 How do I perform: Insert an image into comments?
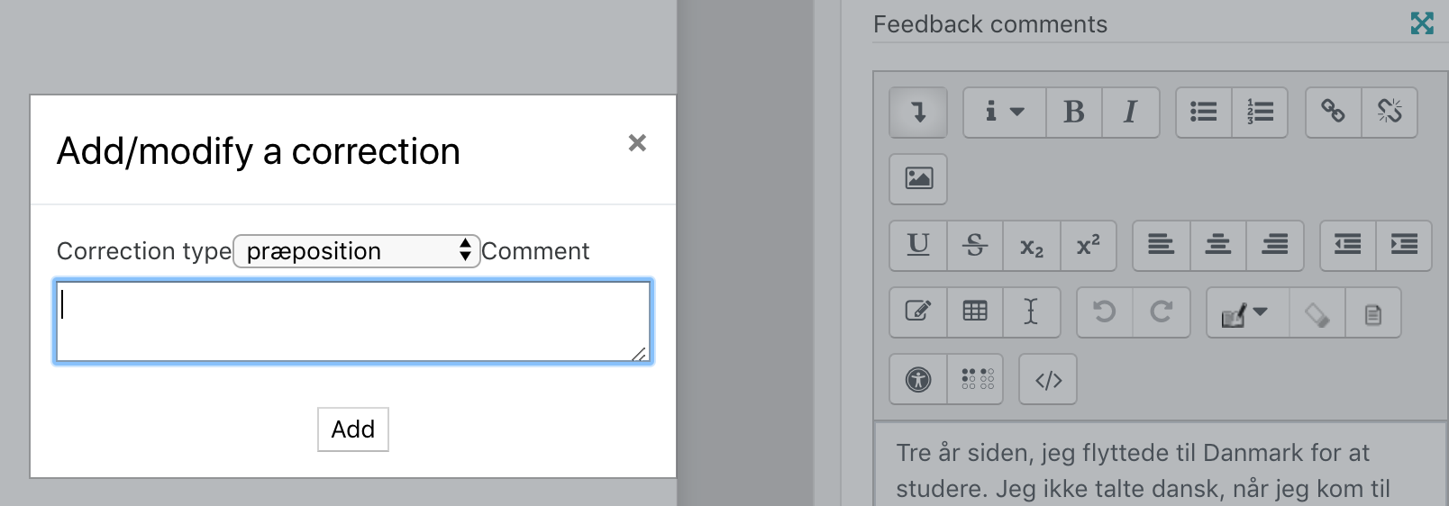pyautogui.click(x=918, y=178)
